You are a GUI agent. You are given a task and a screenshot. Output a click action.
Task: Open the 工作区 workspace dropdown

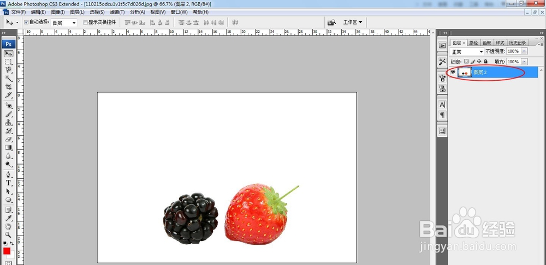tap(352, 22)
